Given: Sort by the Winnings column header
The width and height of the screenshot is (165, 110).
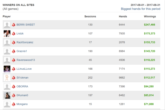Looking at the screenshot, I should point(150,16).
